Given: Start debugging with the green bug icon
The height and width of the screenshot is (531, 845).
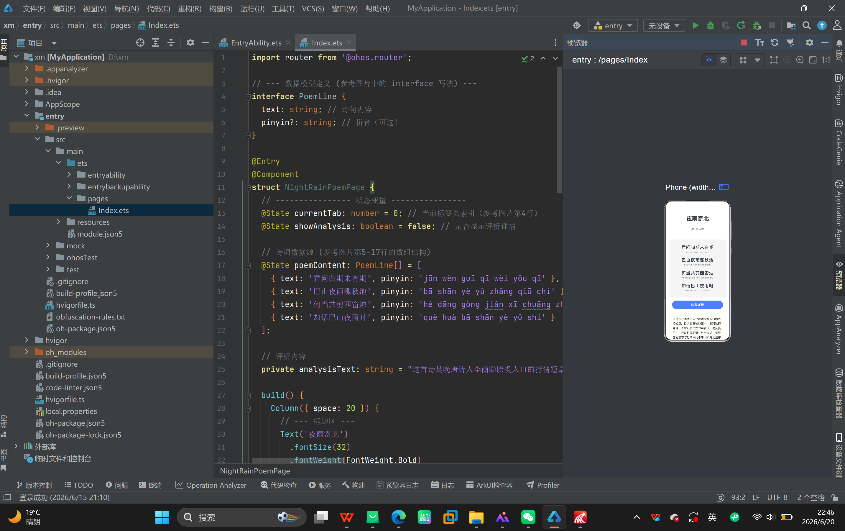Looking at the screenshot, I should (x=711, y=25).
